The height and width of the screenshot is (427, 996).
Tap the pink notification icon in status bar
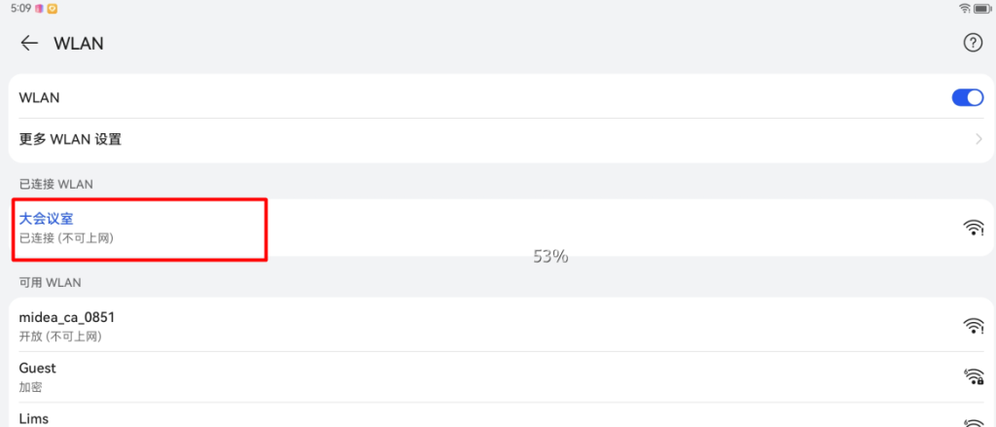click(x=39, y=8)
